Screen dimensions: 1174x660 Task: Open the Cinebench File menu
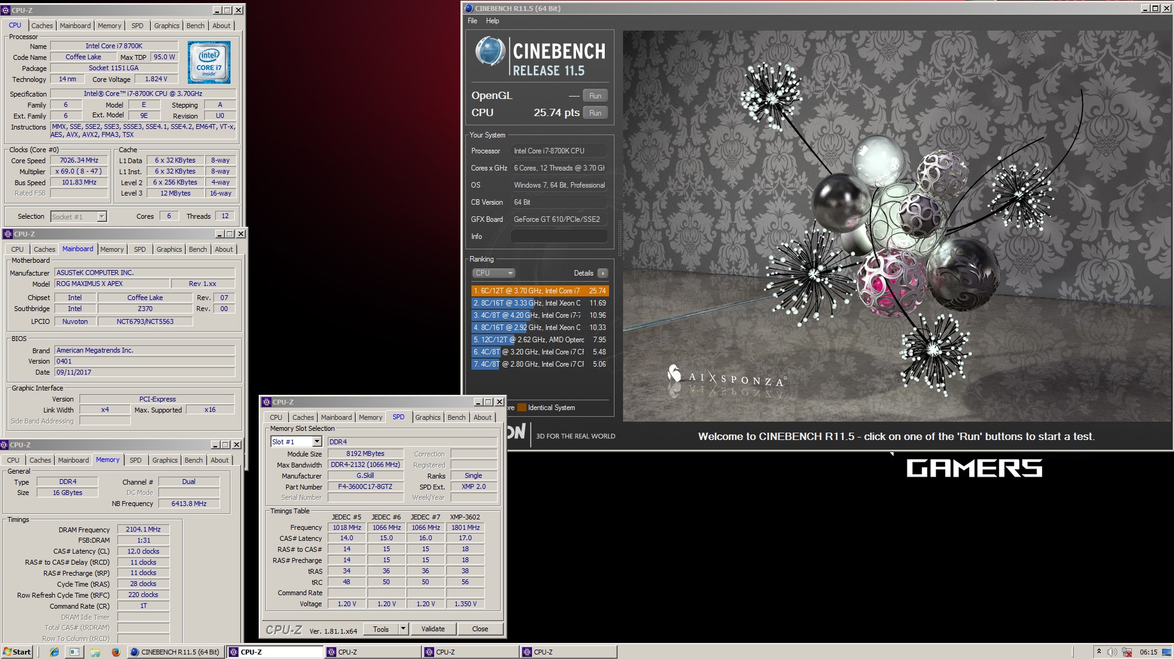tap(472, 21)
